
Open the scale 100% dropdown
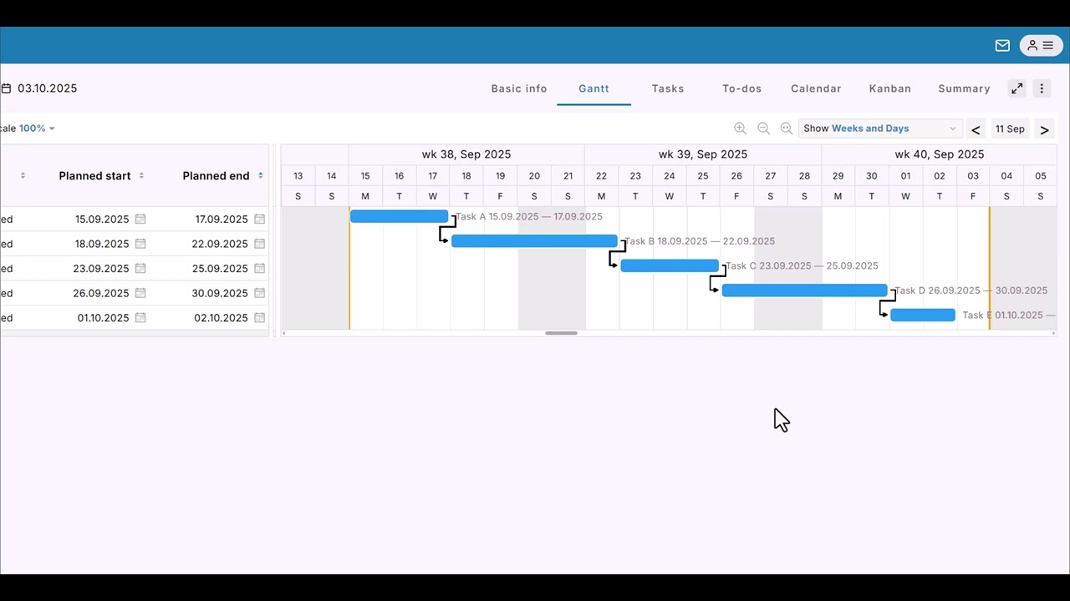click(x=37, y=129)
